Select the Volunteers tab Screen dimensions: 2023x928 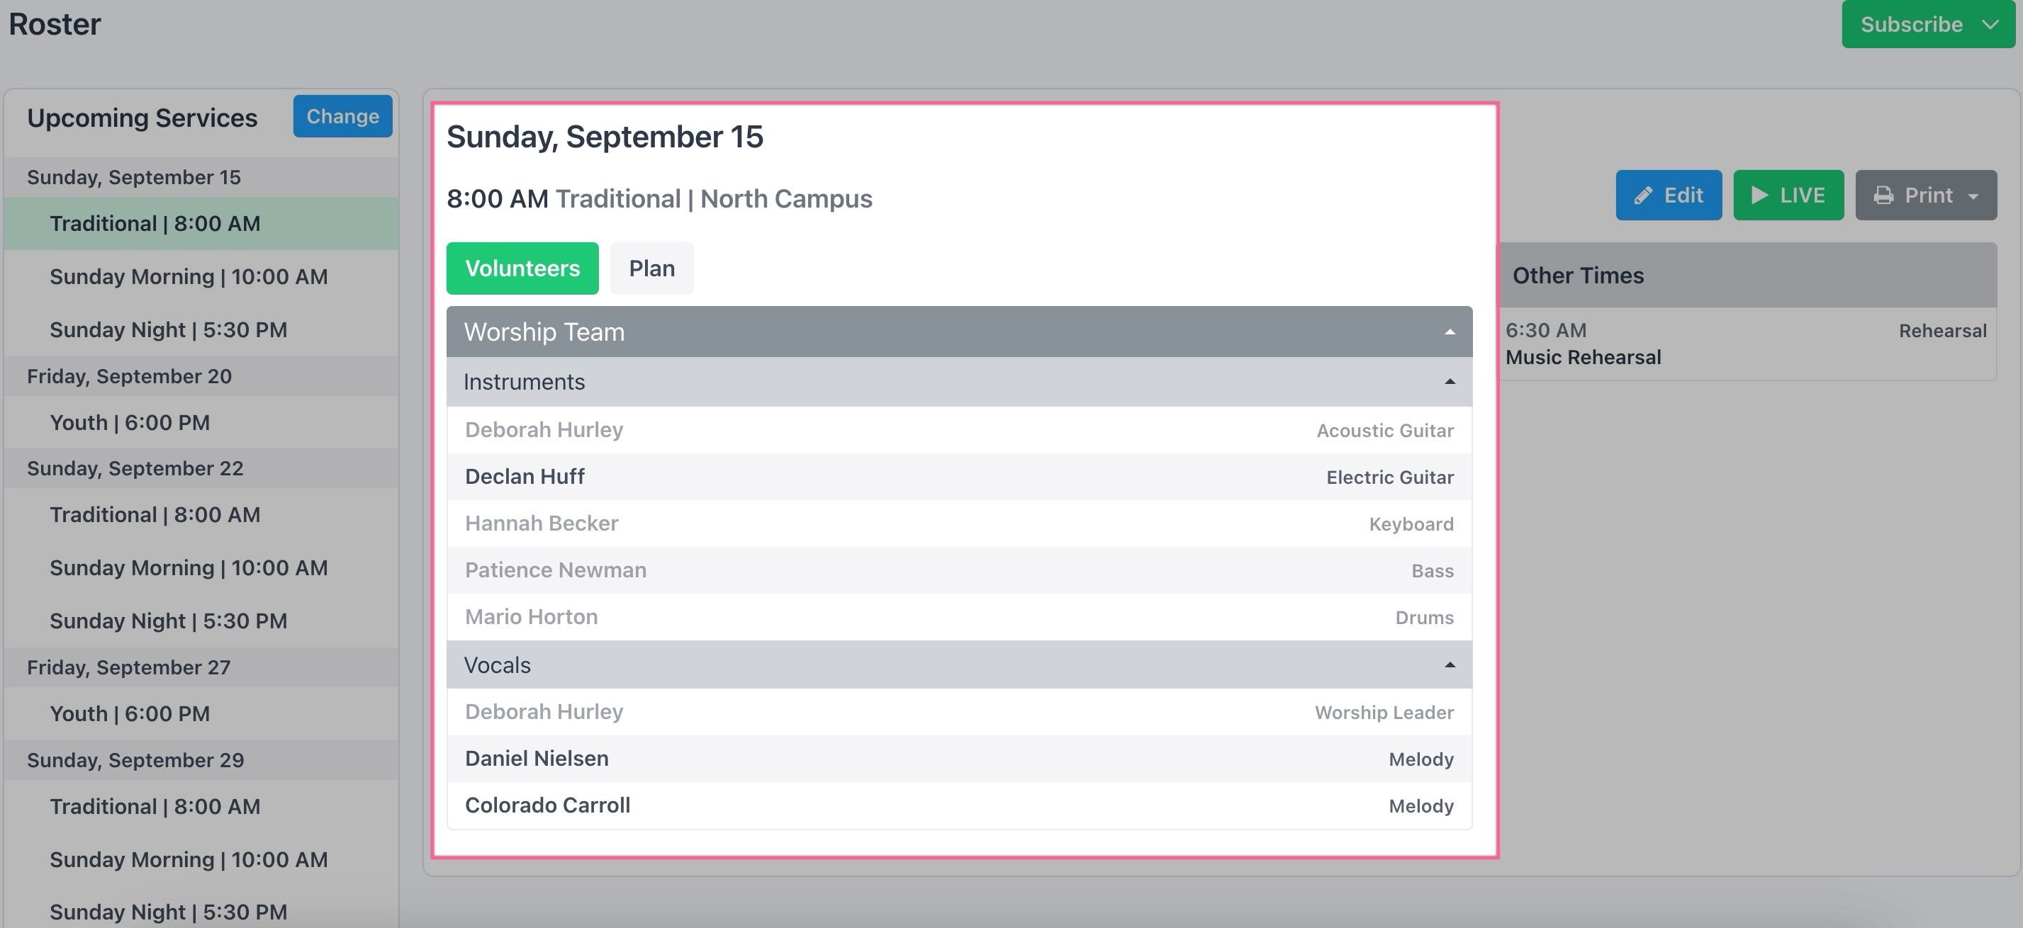pos(522,268)
